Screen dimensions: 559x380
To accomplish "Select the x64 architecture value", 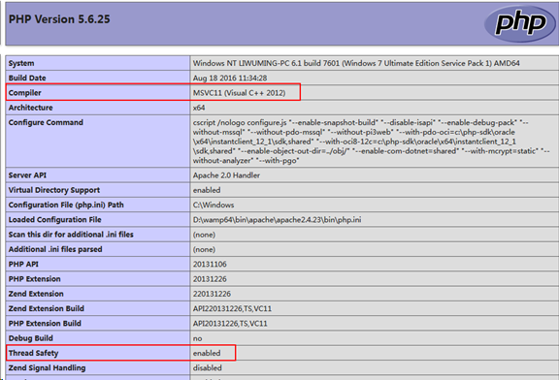I will (199, 108).
